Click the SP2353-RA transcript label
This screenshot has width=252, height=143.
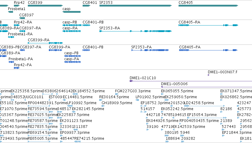pos(110,28)
